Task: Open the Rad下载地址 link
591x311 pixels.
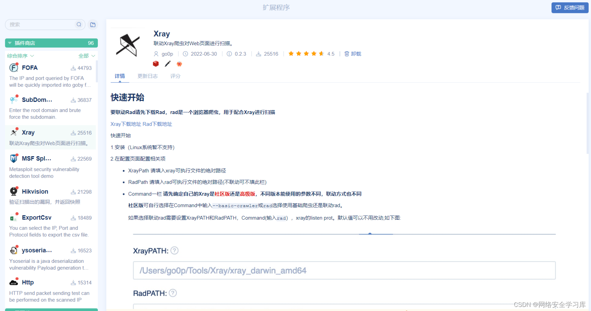Action: 157,124
